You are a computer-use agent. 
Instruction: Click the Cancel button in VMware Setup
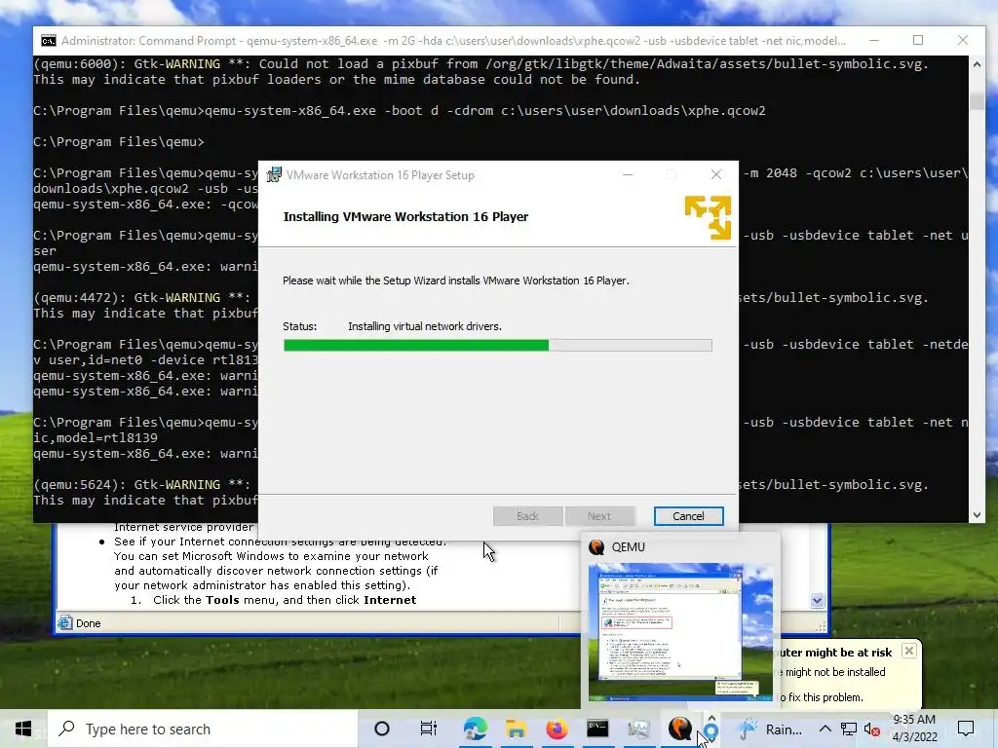click(688, 516)
